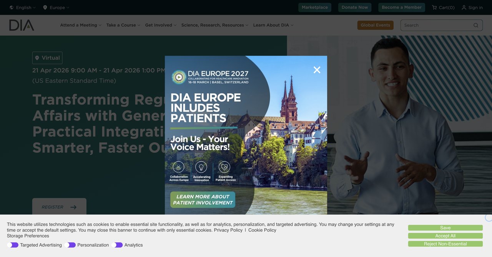
Task: Expand the Take a Course menu
Action: coord(123,25)
